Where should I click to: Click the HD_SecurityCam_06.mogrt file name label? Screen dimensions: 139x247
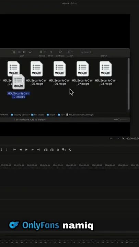click(x=60, y=82)
